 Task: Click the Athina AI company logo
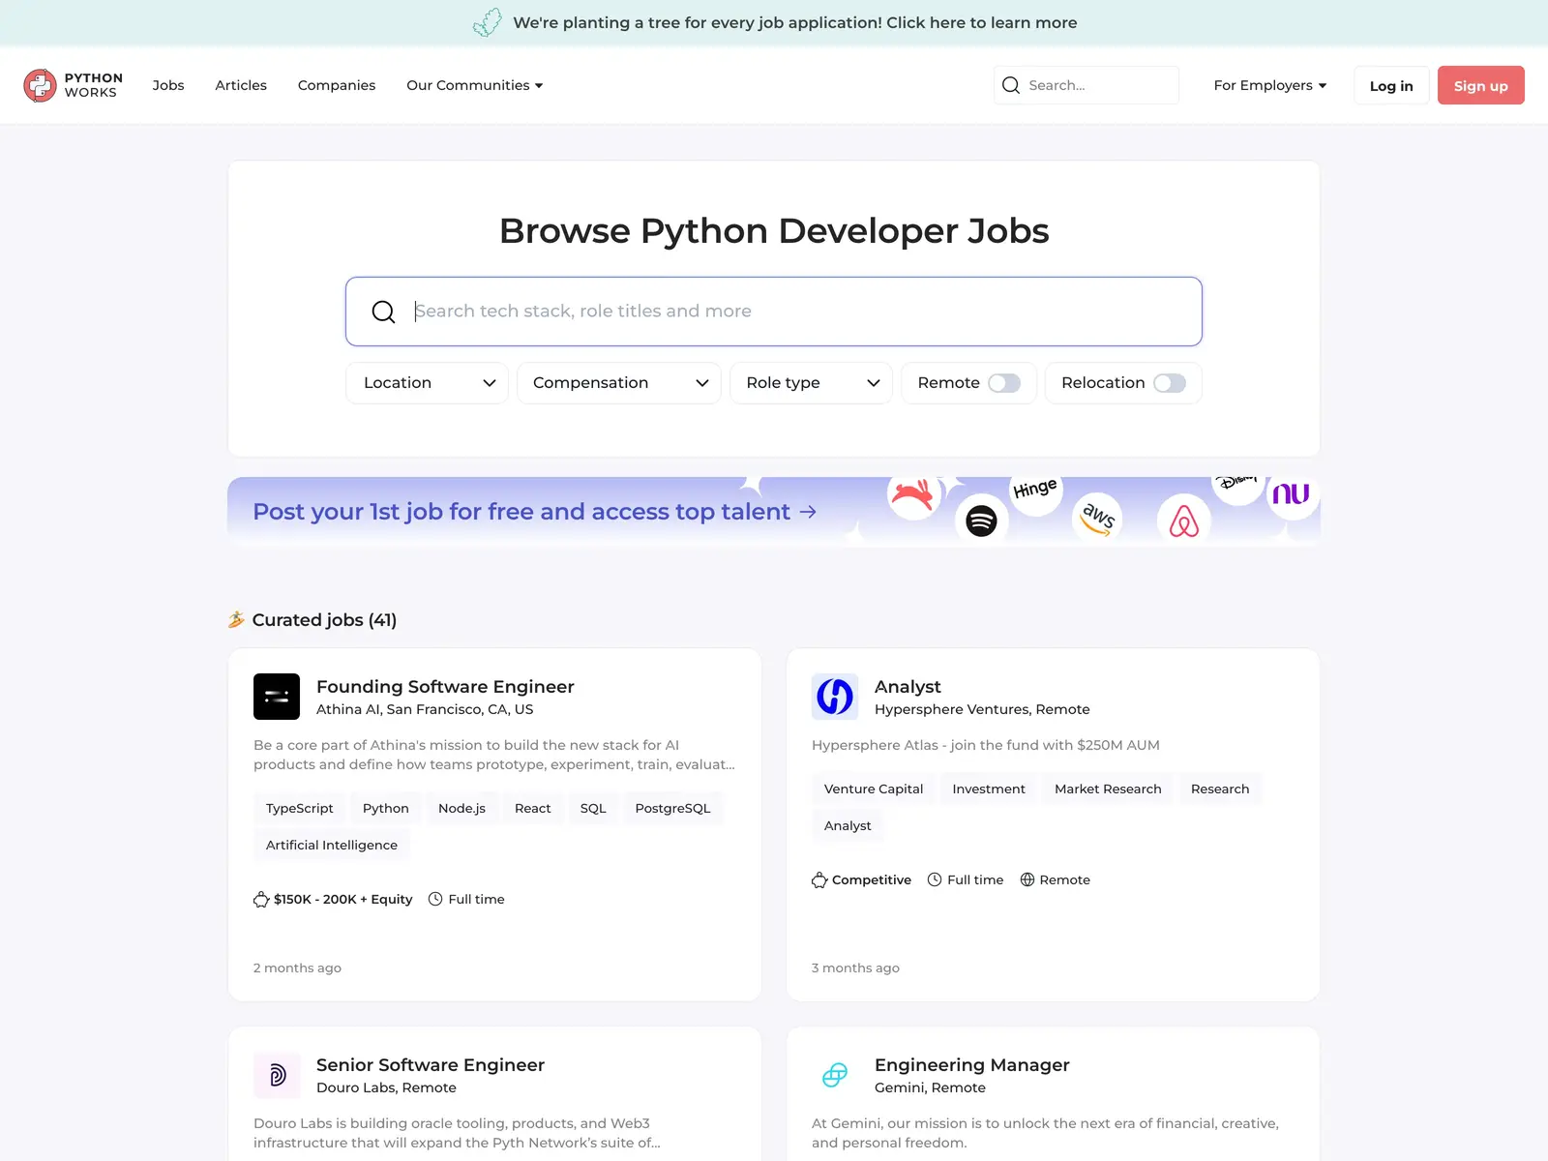point(277,697)
